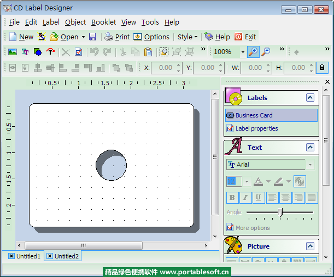The width and height of the screenshot is (334, 277).
Task: Click the Save floppy disk icon
Action: [x=92, y=37]
